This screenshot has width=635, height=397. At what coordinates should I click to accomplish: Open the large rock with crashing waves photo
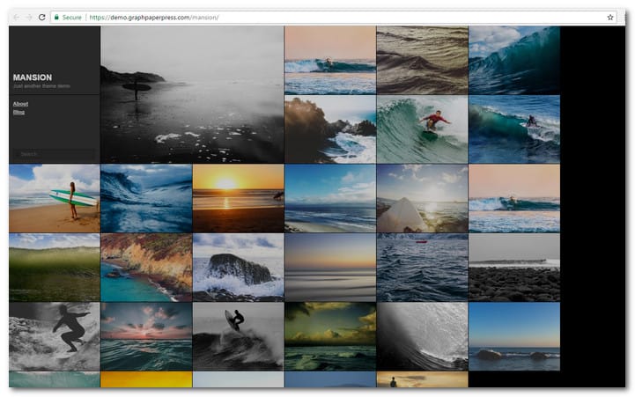[238, 267]
